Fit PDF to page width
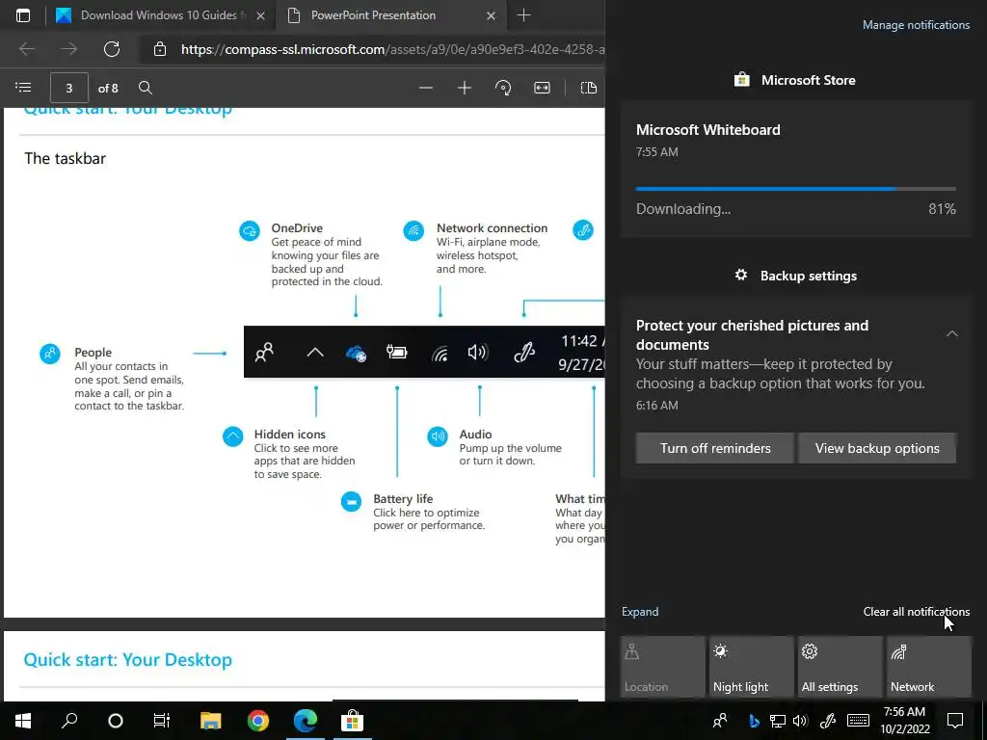 coord(542,88)
